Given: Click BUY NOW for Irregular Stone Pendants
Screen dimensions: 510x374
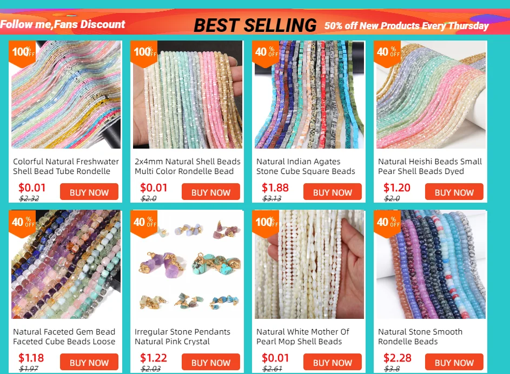Looking at the screenshot, I should (x=211, y=362).
